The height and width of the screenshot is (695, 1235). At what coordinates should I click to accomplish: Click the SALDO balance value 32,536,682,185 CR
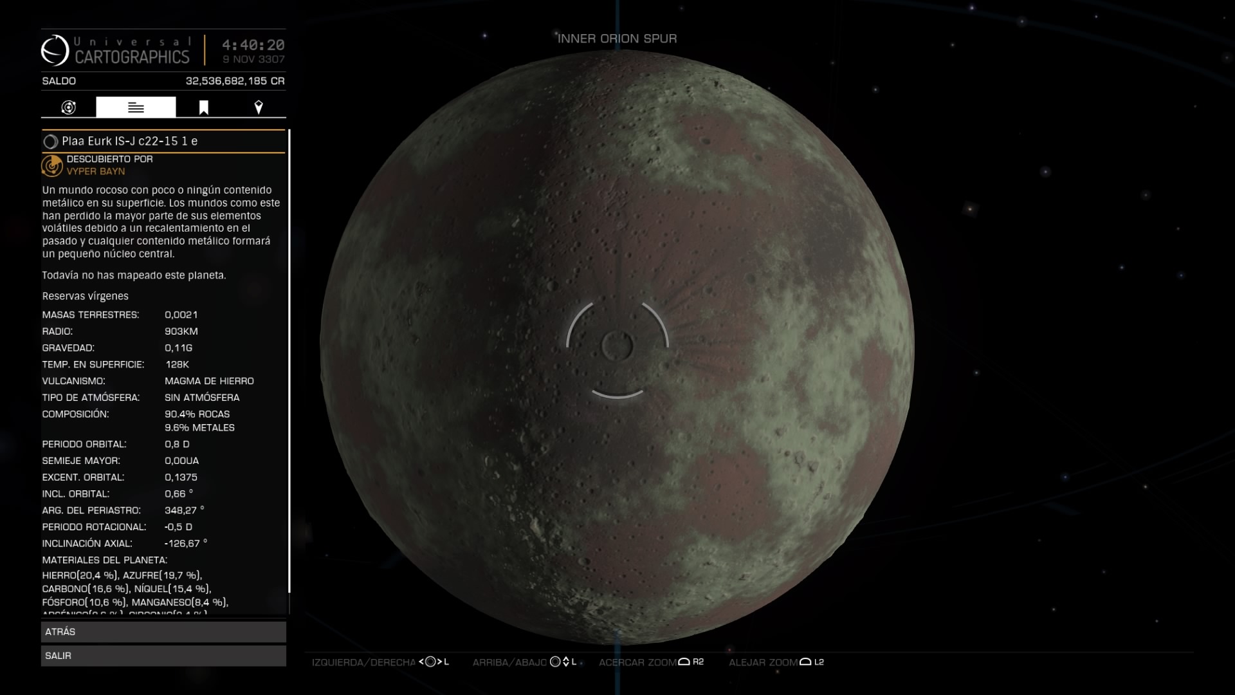pyautogui.click(x=235, y=81)
